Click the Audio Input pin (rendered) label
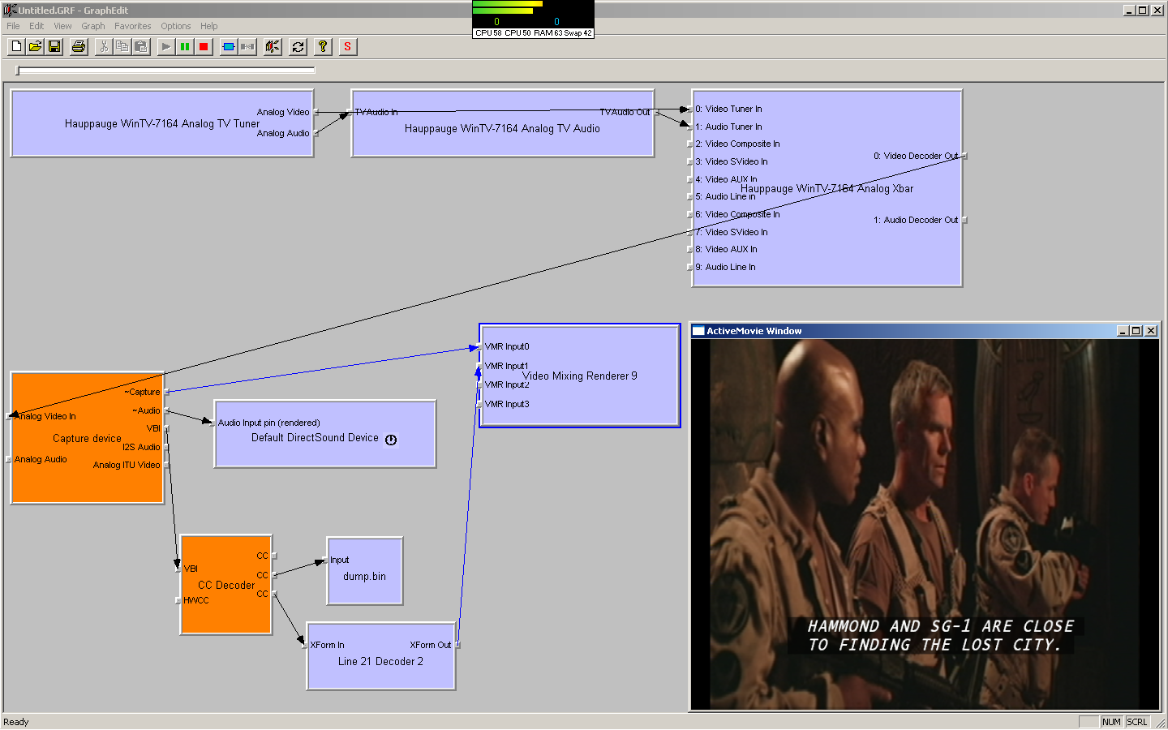 [x=268, y=423]
